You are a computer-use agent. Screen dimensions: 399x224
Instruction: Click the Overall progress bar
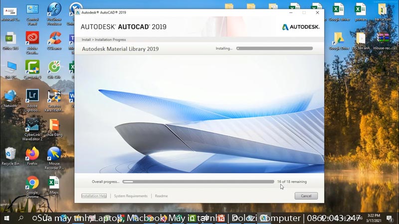[x=198, y=182]
